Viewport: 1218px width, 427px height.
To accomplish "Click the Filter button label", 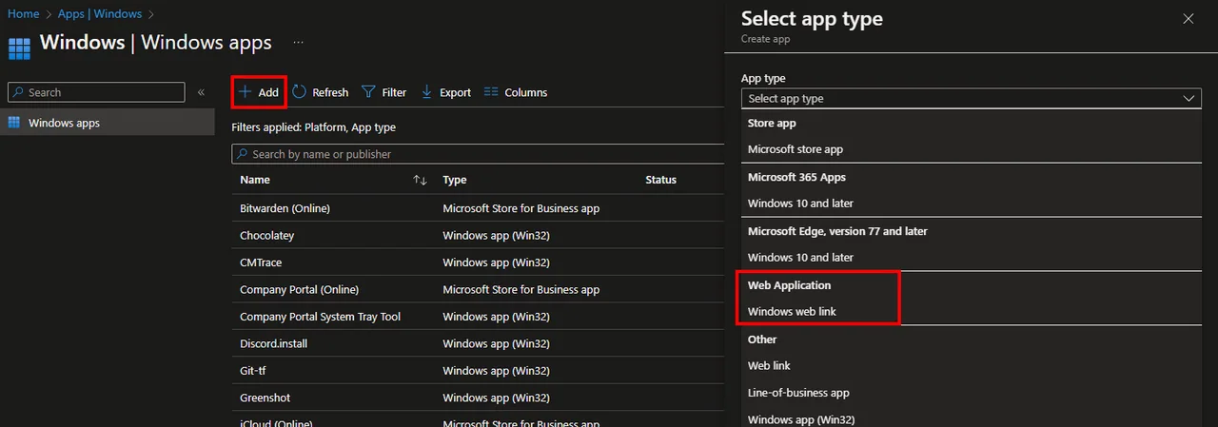I will pos(394,92).
